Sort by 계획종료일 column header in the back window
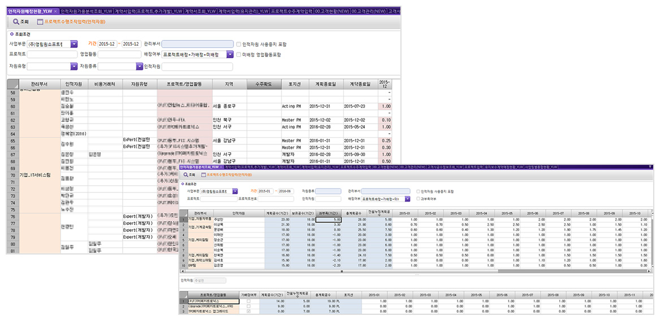 pyautogui.click(x=326, y=84)
